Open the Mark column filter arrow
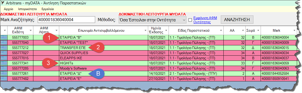This screenshot has width=302, height=93. click(294, 31)
